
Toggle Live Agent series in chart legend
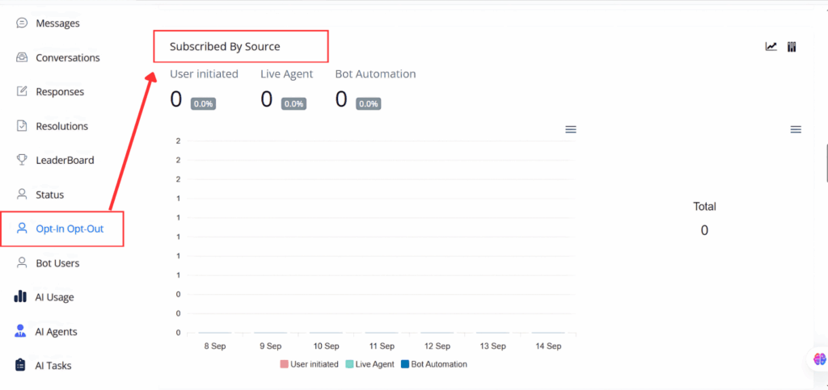[x=370, y=364]
